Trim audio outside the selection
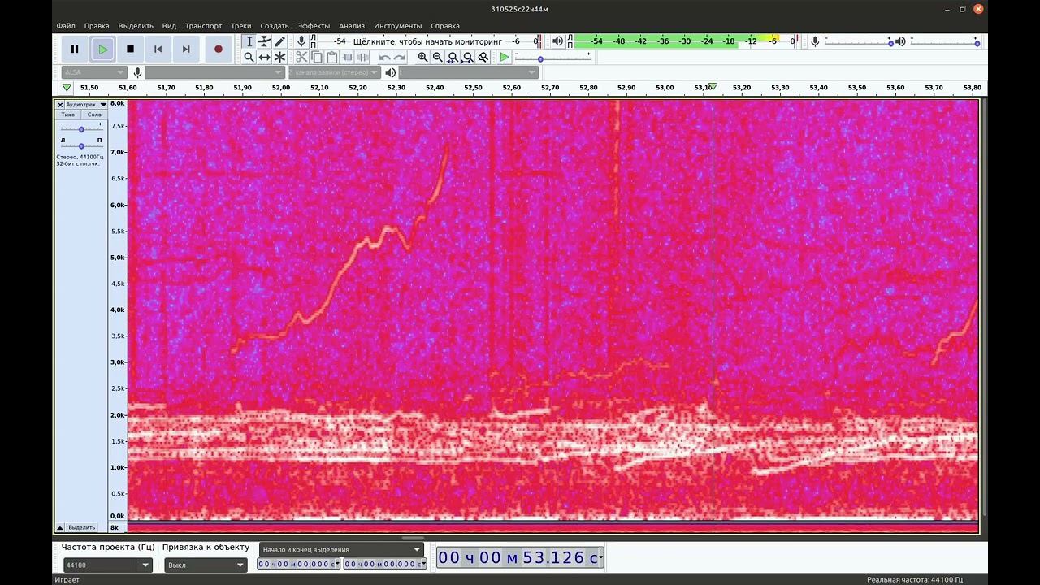1040x585 pixels. 348,57
